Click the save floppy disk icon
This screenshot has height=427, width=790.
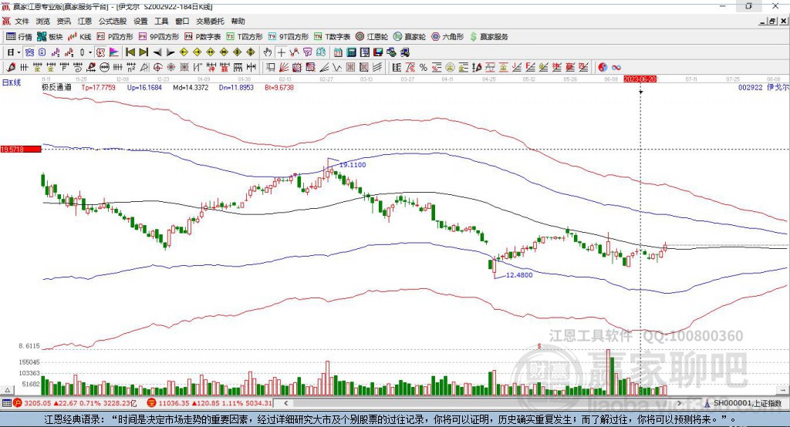pyautogui.click(x=378, y=52)
